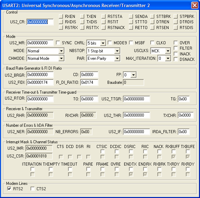The image size is (200, 198).
Task: Check the CTS2 modem line box
Action: click(x=32, y=189)
